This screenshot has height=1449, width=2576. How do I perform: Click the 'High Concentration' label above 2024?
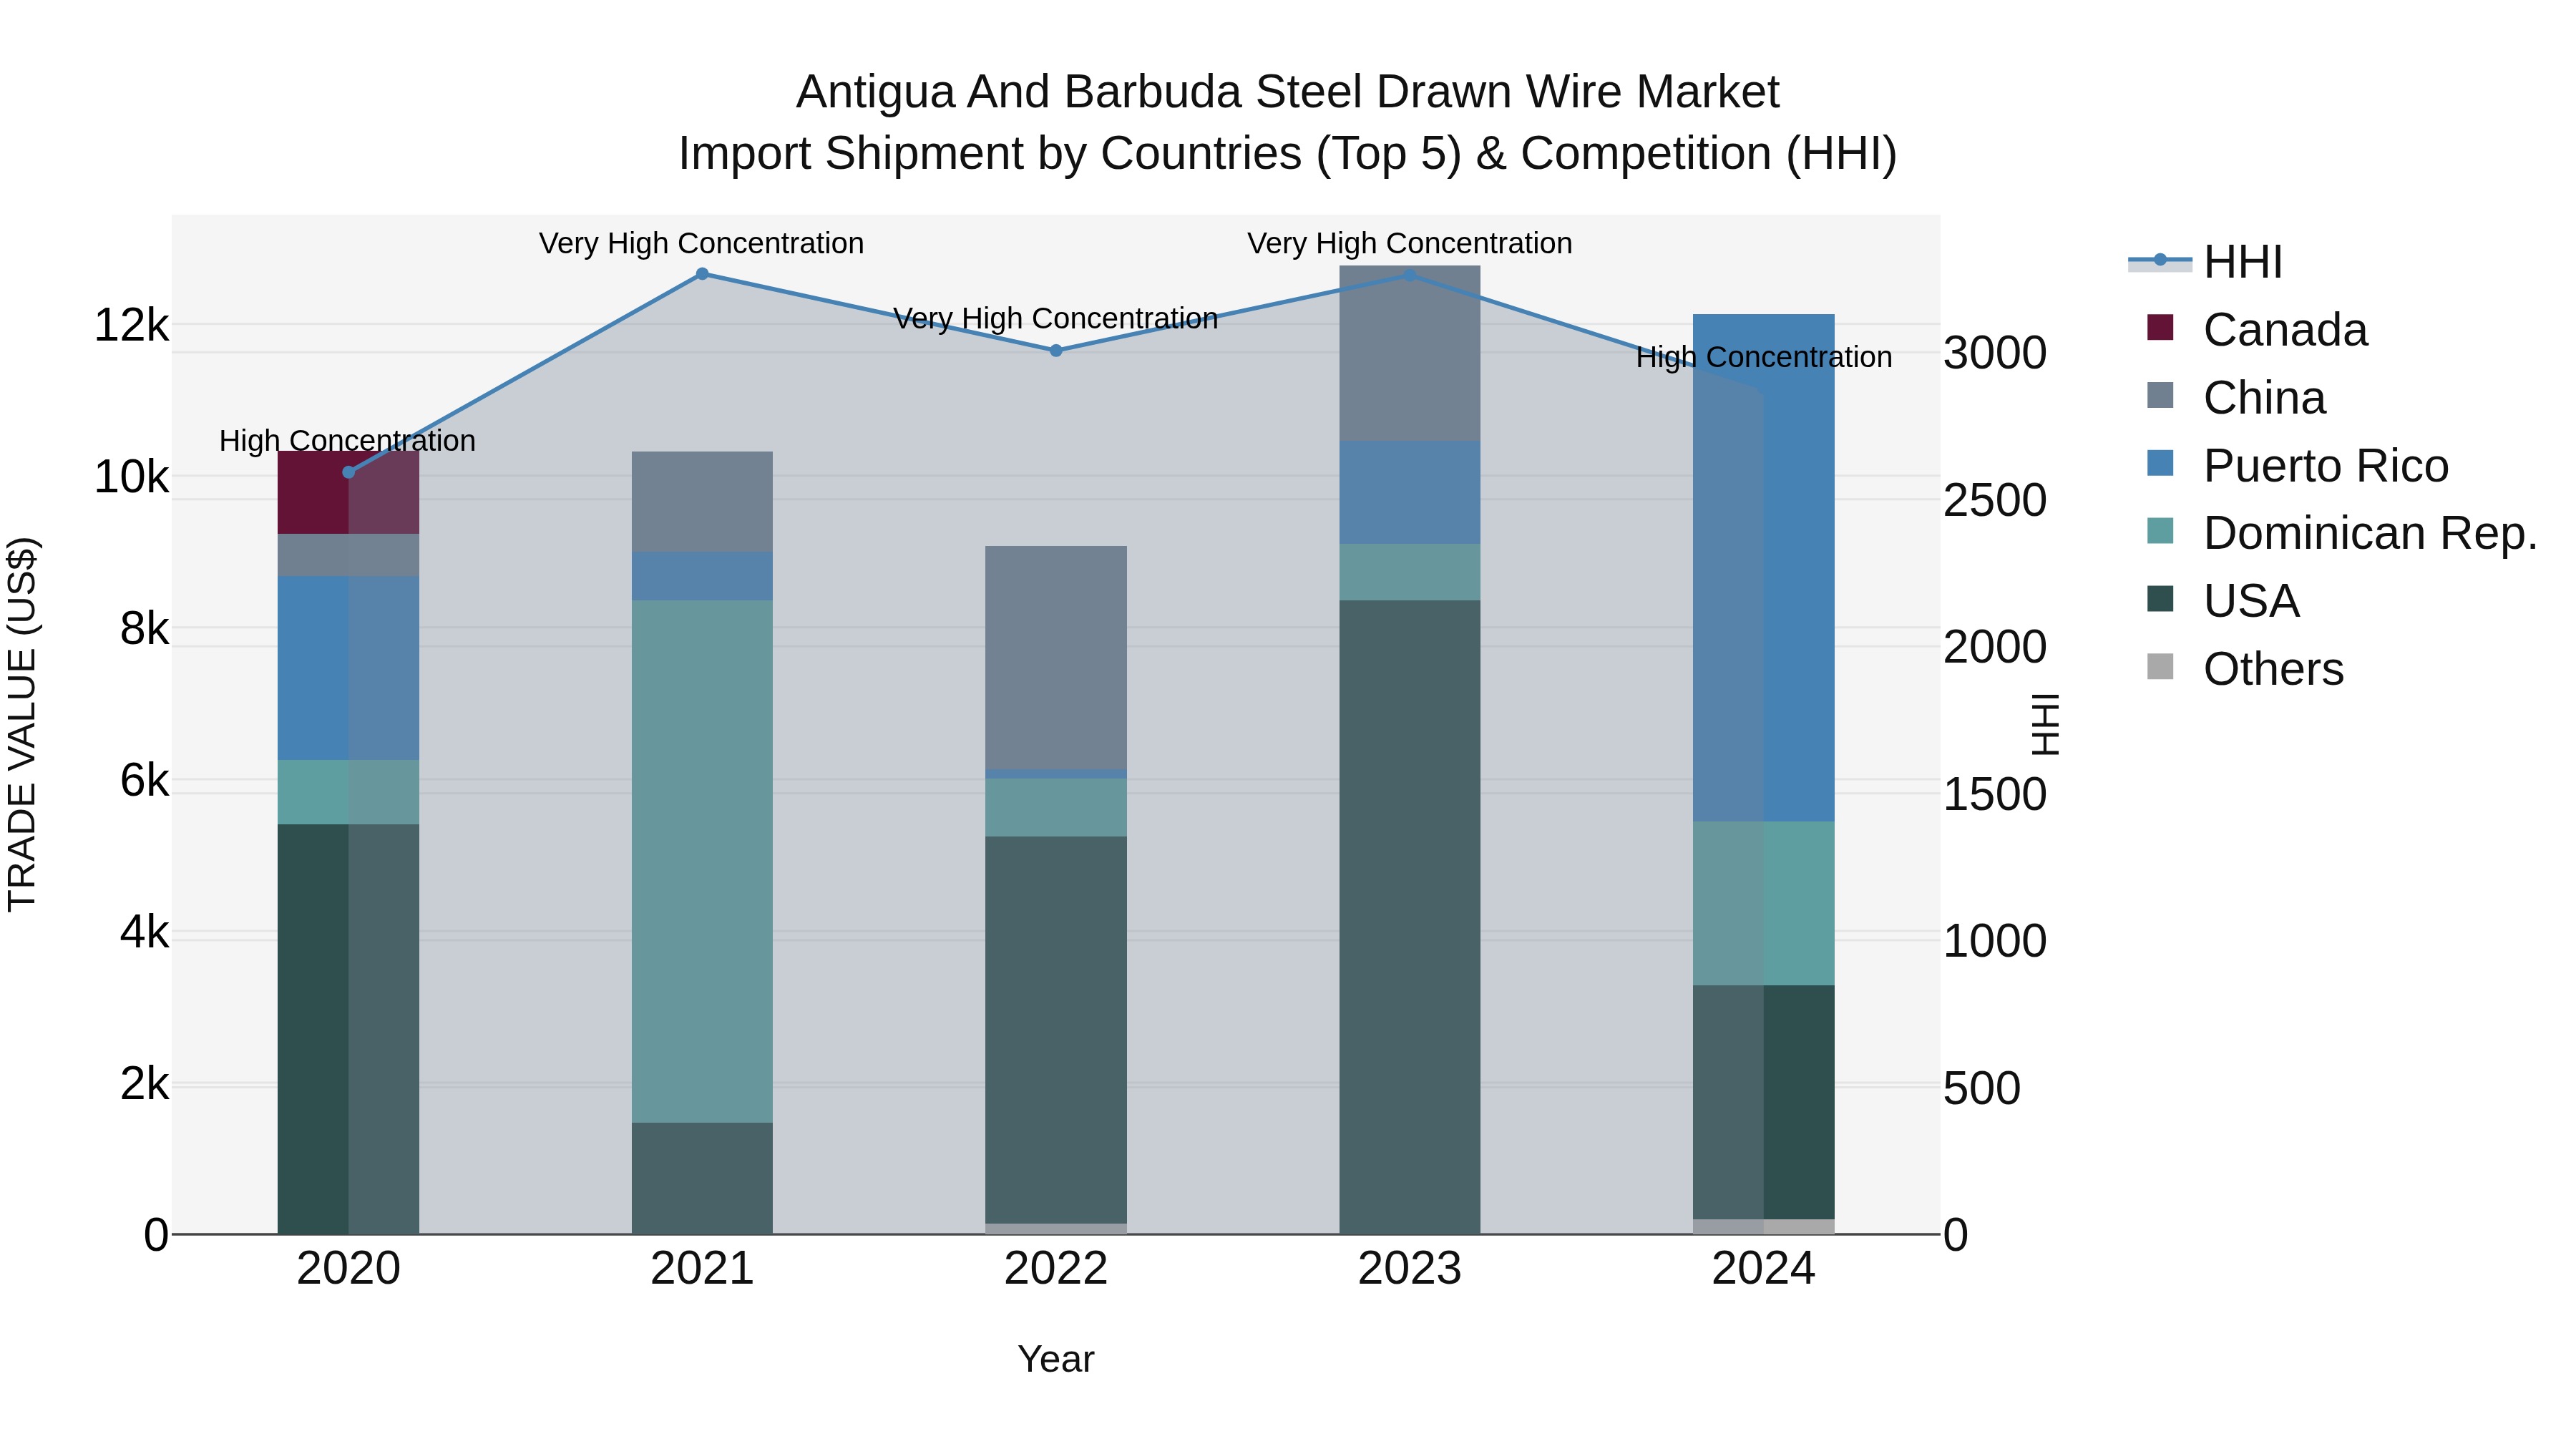pyautogui.click(x=1763, y=357)
